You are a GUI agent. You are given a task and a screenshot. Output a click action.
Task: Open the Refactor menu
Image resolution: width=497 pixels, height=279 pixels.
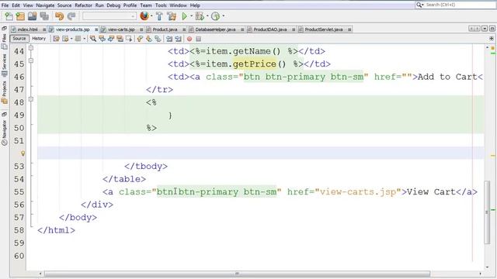(x=83, y=5)
